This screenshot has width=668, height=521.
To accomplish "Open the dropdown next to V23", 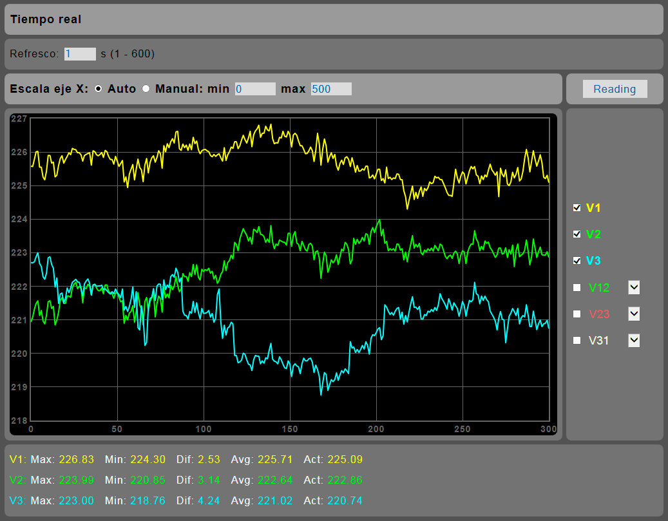I will click(634, 314).
